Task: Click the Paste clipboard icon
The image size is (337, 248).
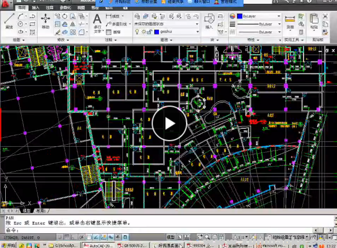Action: tap(314, 20)
